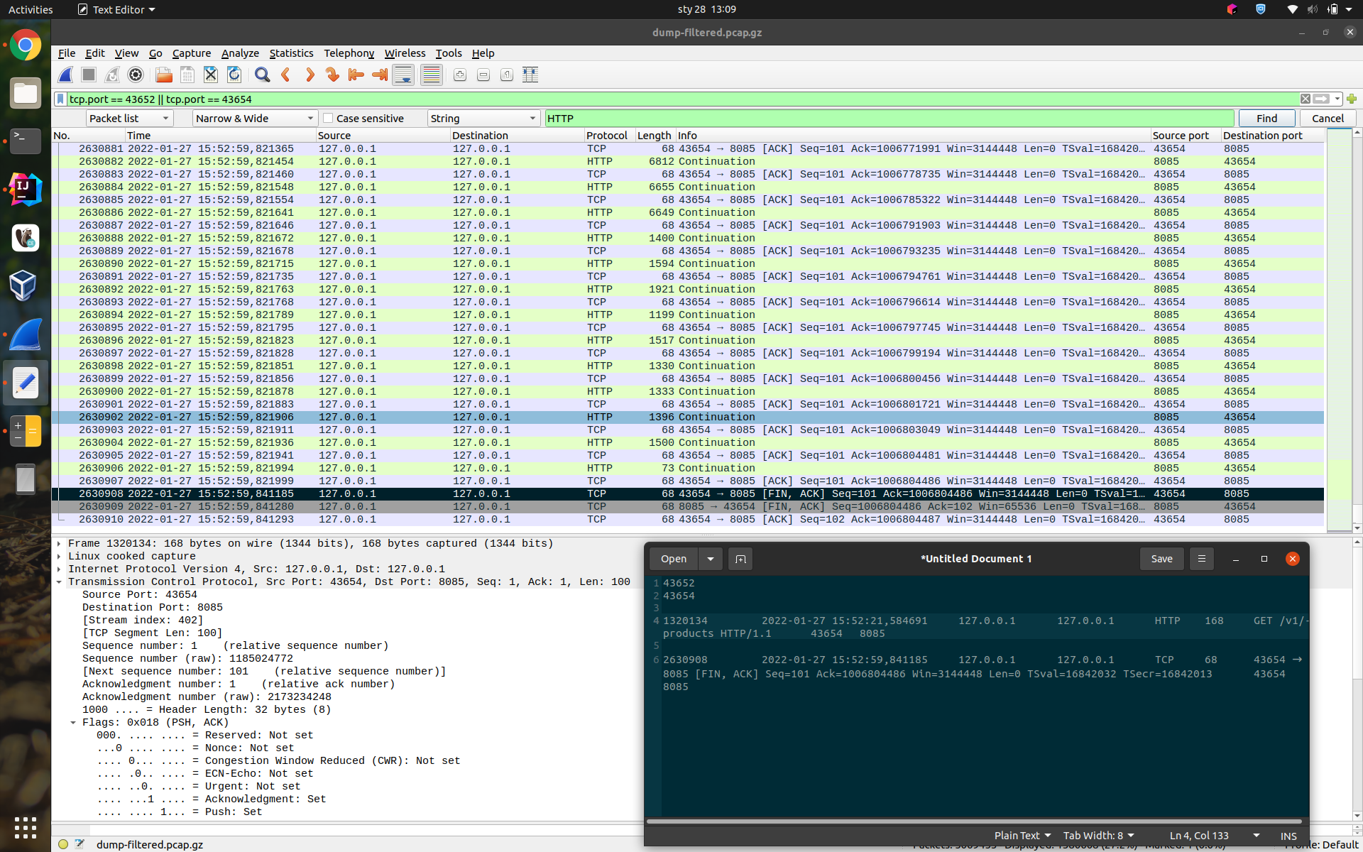This screenshot has width=1363, height=852.
Task: Start capturing packets with shark fin icon
Action: (65, 75)
